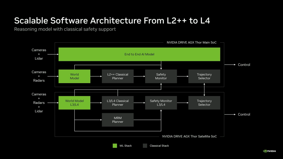Select the upper Trajectory Selector box

(204, 76)
